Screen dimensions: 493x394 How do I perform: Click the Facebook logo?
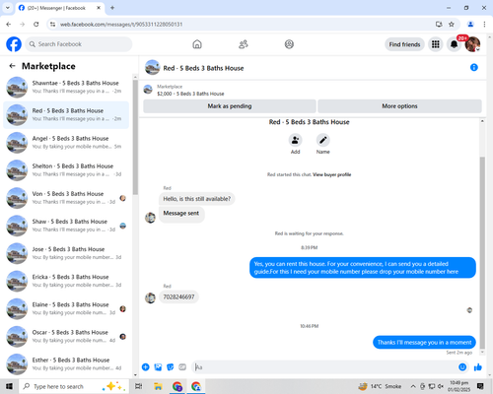tap(14, 44)
